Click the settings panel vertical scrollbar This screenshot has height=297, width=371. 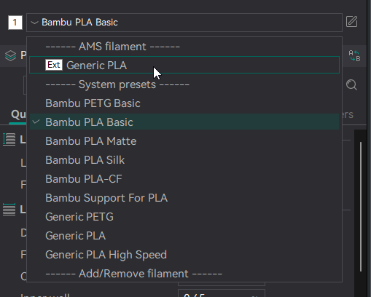click(x=361, y=207)
